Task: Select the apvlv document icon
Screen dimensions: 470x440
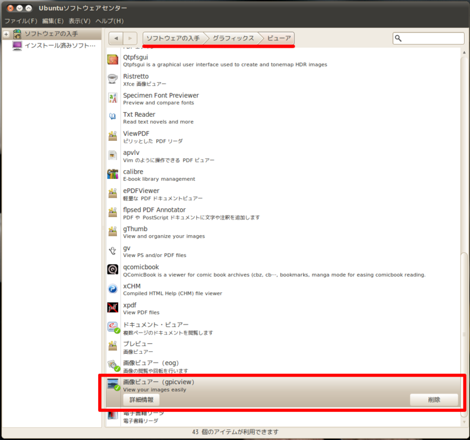Action: click(113, 155)
